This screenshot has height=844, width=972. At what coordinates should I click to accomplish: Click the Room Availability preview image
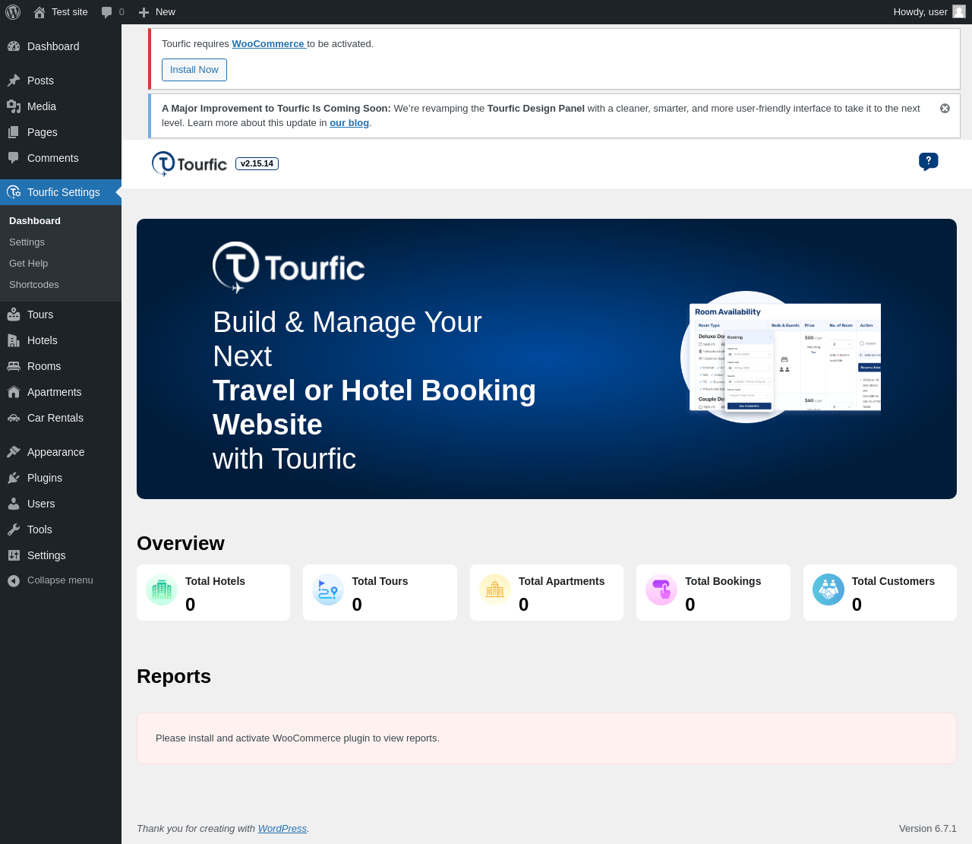(781, 357)
